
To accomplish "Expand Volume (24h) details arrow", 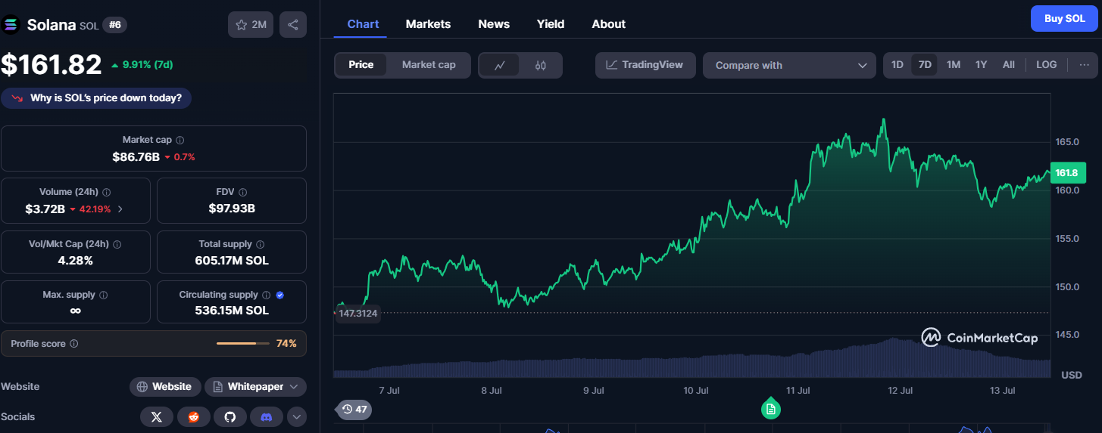I will 120,209.
